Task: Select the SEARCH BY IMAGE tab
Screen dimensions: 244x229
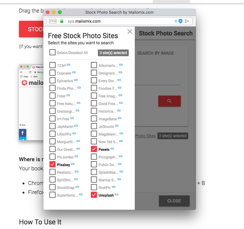Action: coord(156,53)
